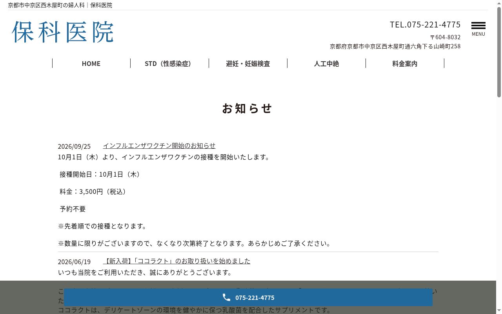The width and height of the screenshot is (502, 314).
Task: Click the sentence starting with ※数量に限りがございます
Action: tap(195, 243)
